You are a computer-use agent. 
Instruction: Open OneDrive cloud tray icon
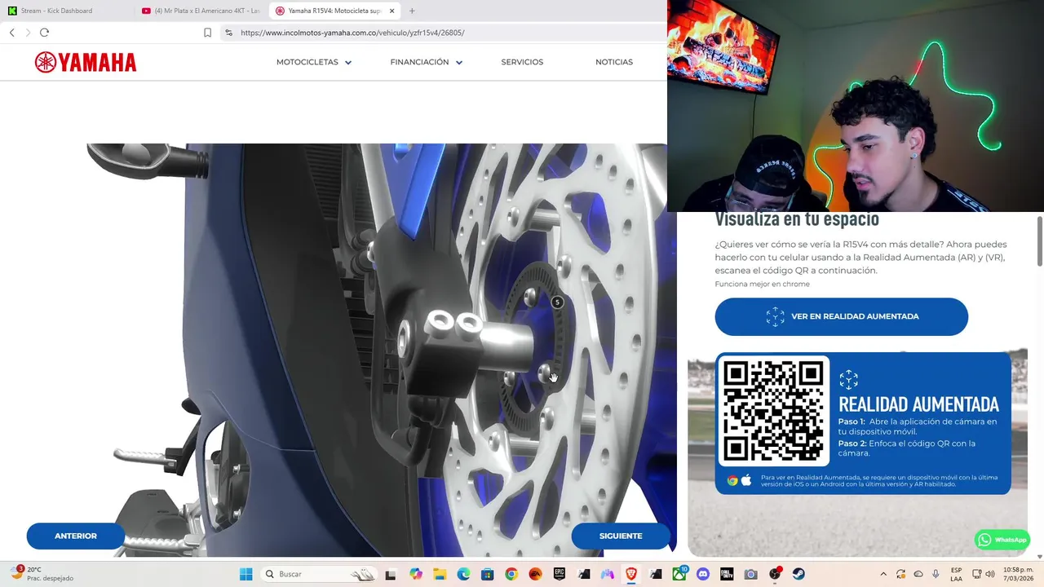[x=918, y=574]
